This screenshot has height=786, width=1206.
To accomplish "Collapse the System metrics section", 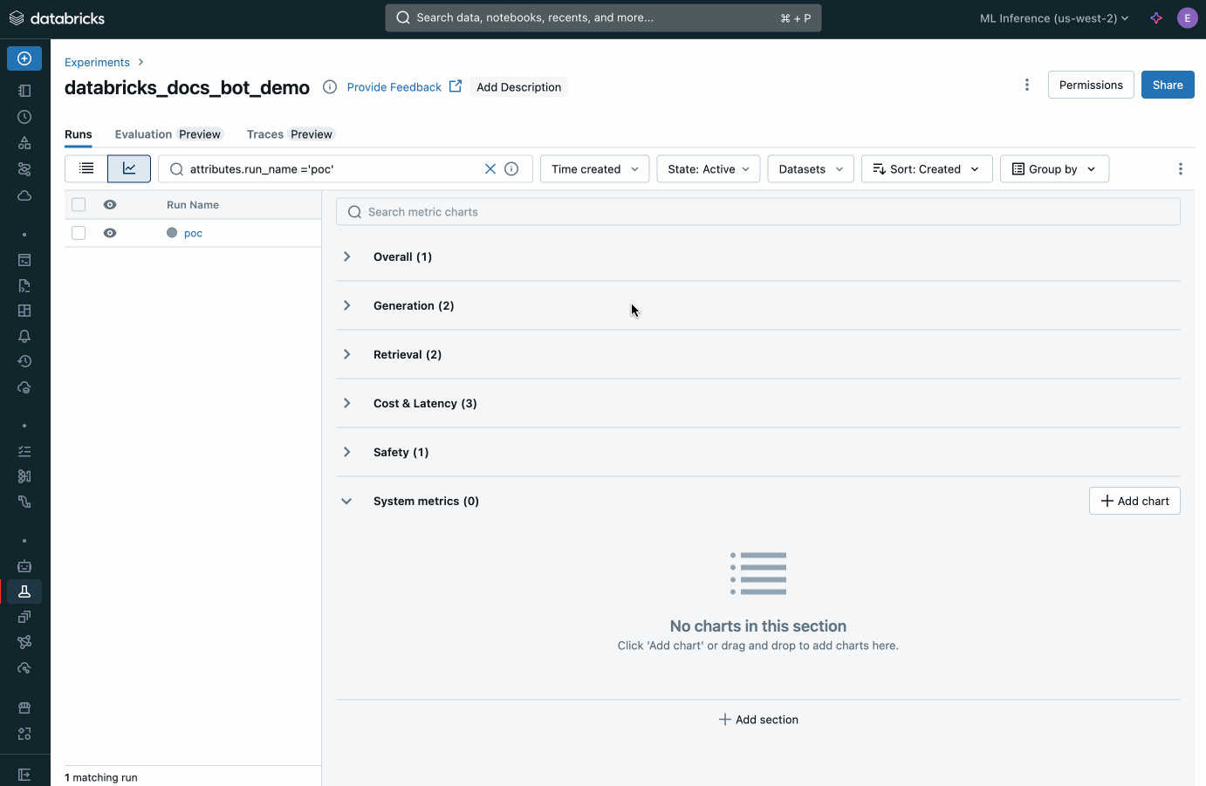I will click(x=346, y=501).
